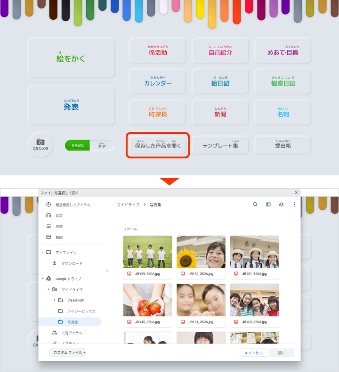339x372 pixels.
Task: Open the Downloads folder icon
Action: 55,263
